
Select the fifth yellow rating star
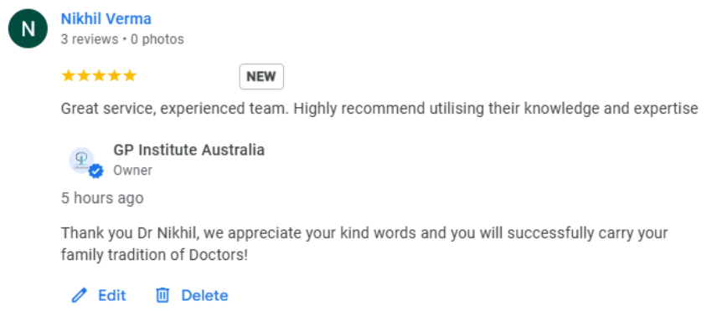130,75
